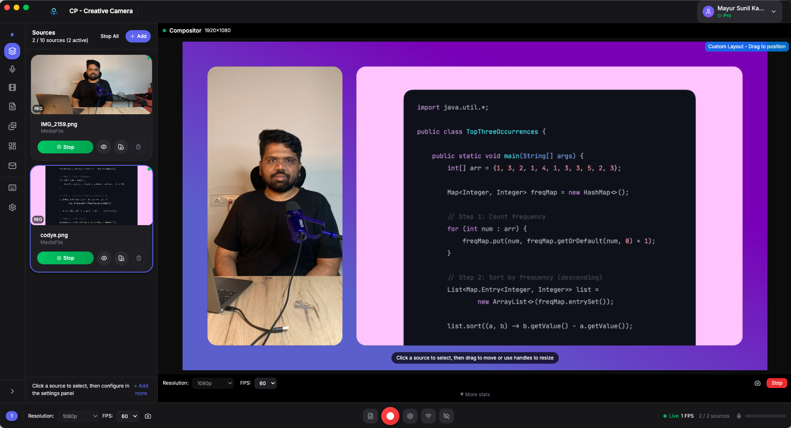
Task: Show More stats below the compositor
Action: (475, 395)
